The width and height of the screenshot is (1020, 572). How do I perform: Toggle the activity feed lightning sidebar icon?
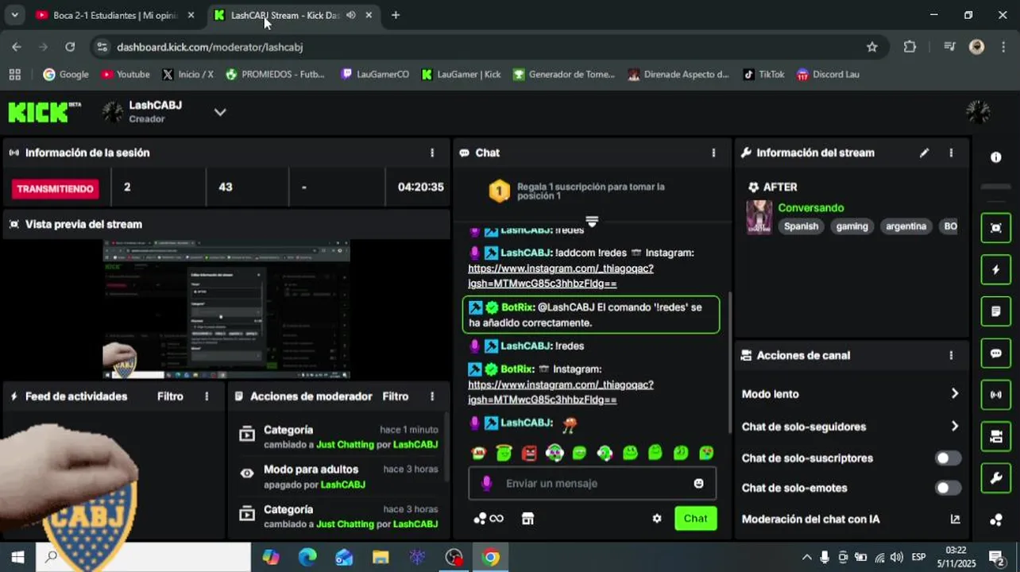(996, 270)
